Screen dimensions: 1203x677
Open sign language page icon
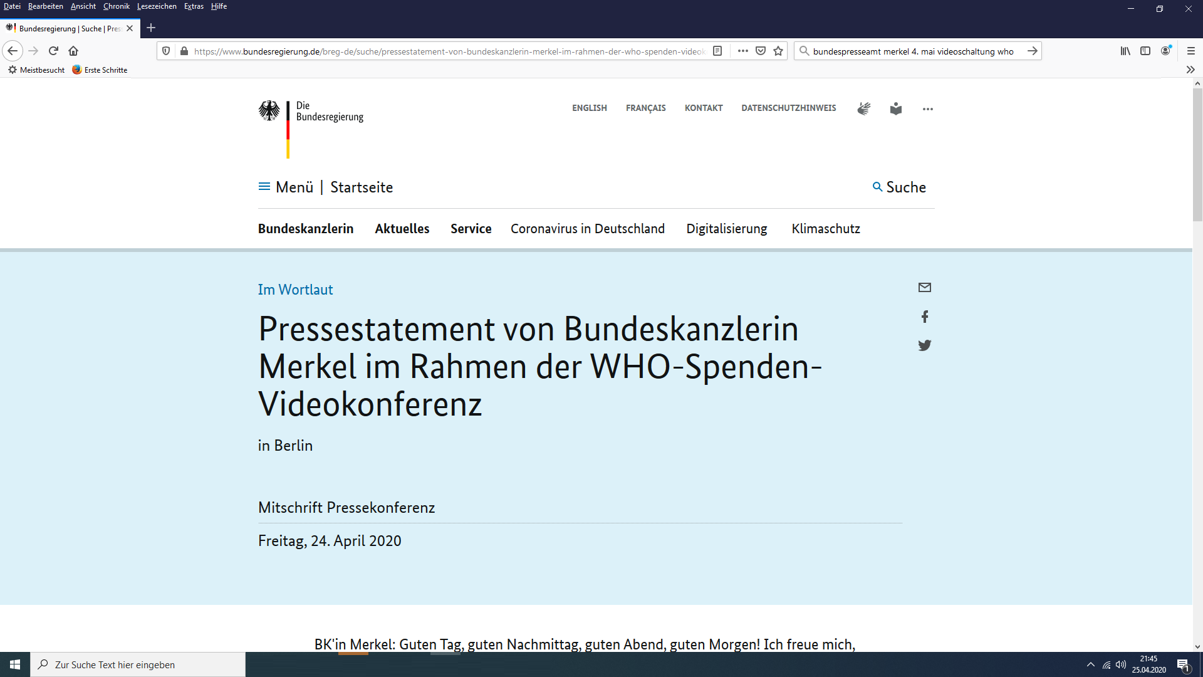(x=863, y=108)
